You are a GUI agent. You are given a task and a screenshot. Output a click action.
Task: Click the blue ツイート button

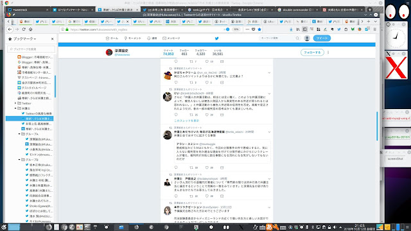click(x=322, y=38)
